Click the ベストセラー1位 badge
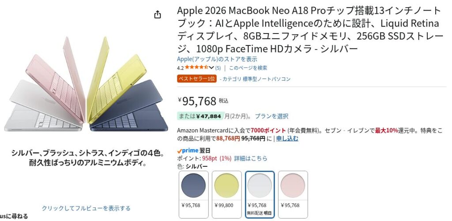Image resolution: width=452 pixels, height=221 pixels. point(197,79)
